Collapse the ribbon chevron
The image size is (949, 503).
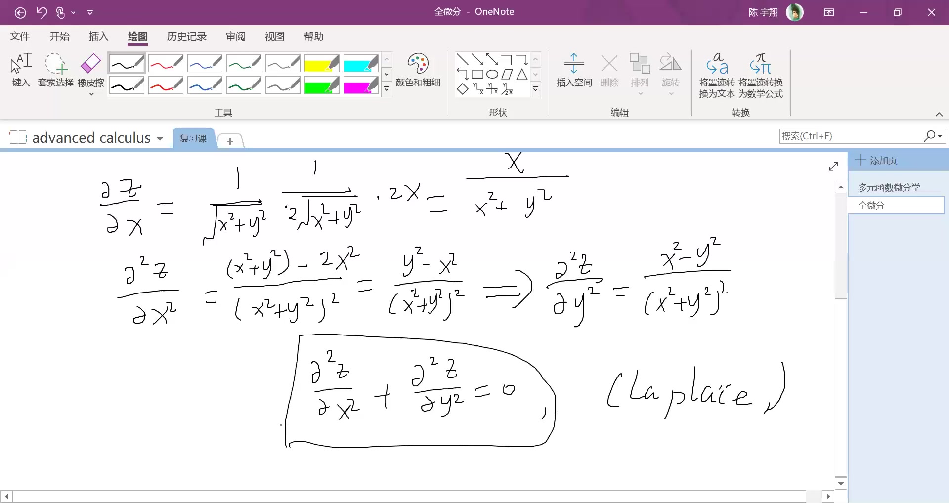[939, 114]
